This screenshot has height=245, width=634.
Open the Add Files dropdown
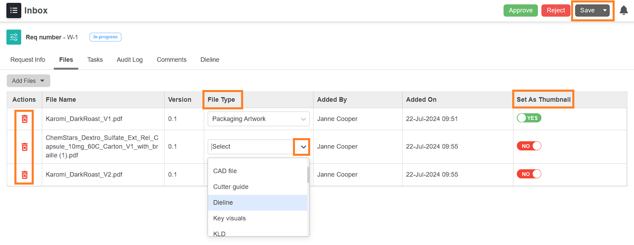[x=28, y=81]
